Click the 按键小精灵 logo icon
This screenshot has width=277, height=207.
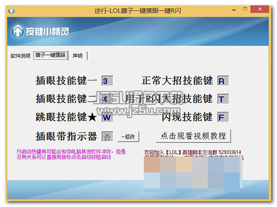click(18, 31)
